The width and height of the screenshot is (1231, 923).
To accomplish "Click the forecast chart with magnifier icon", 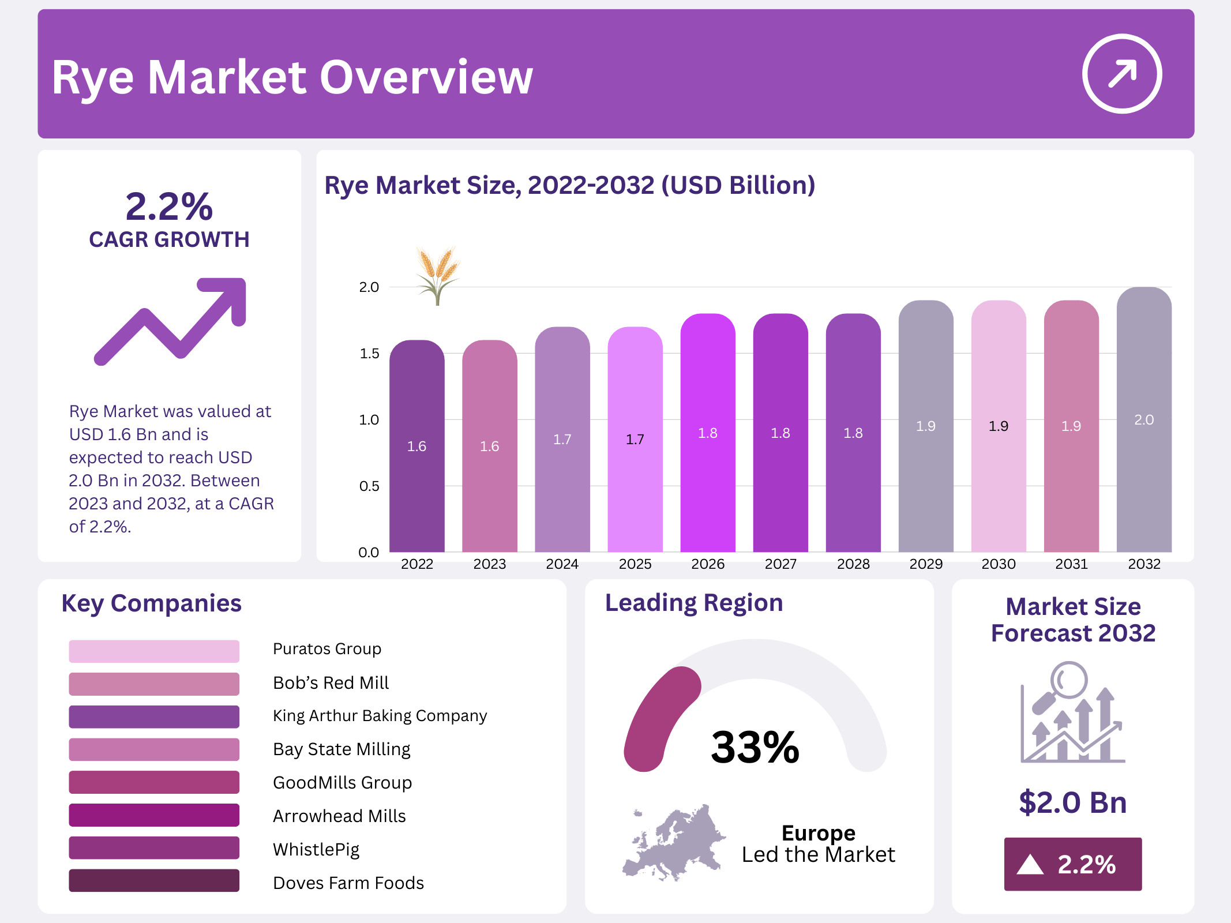I will [x=1072, y=713].
